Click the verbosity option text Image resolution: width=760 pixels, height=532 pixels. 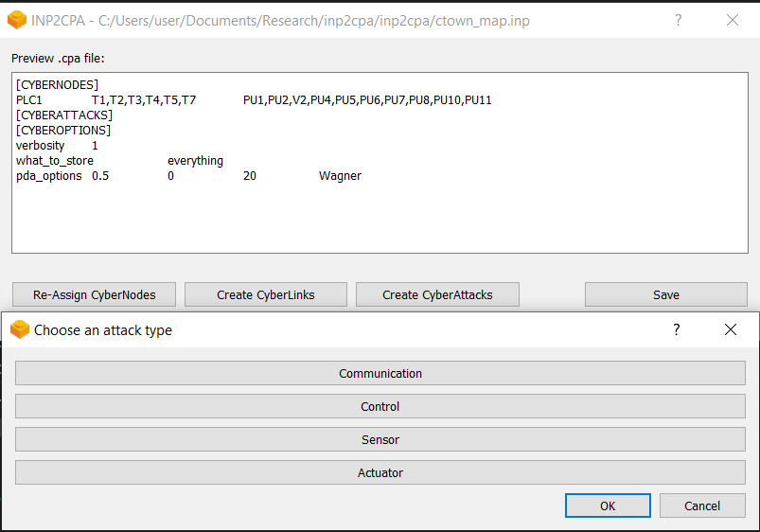[41, 146]
